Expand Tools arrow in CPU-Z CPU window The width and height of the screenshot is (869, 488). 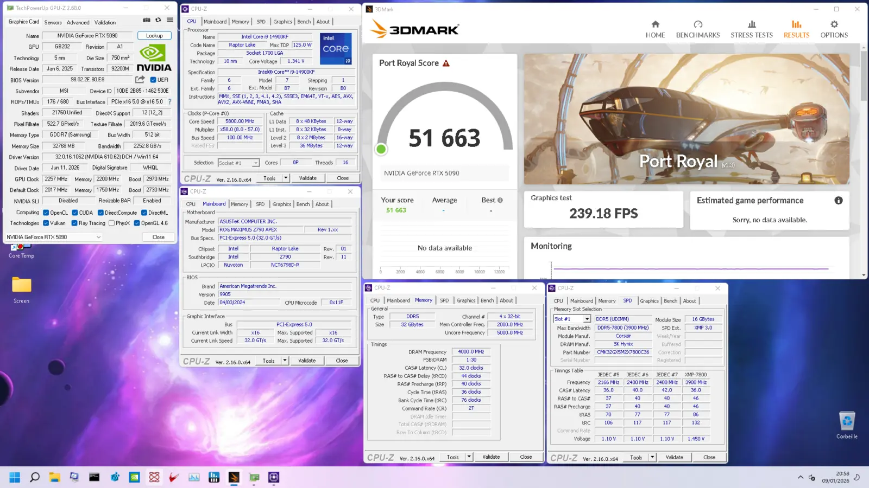pos(286,178)
